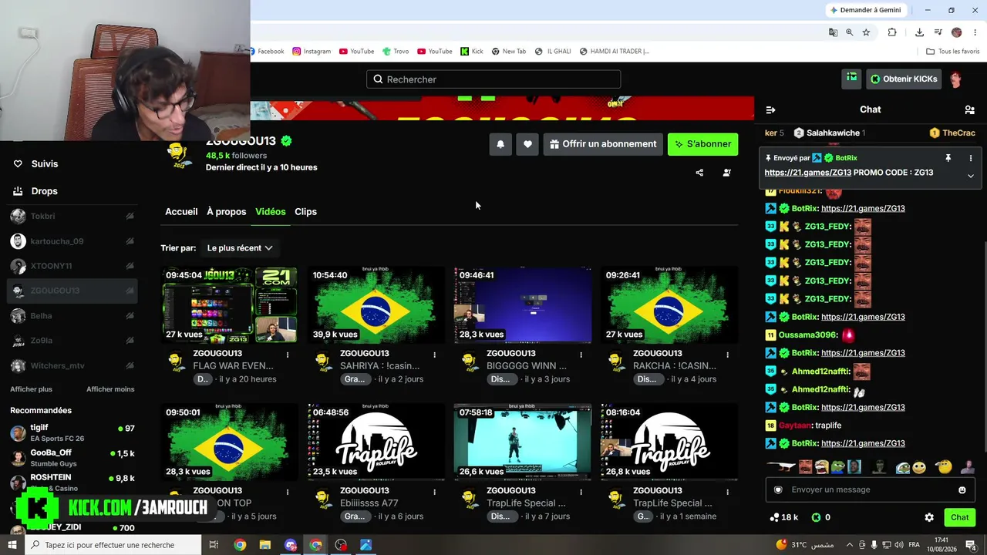The image size is (987, 555).
Task: Click 'Offrir un abonnement' button
Action: click(x=603, y=144)
